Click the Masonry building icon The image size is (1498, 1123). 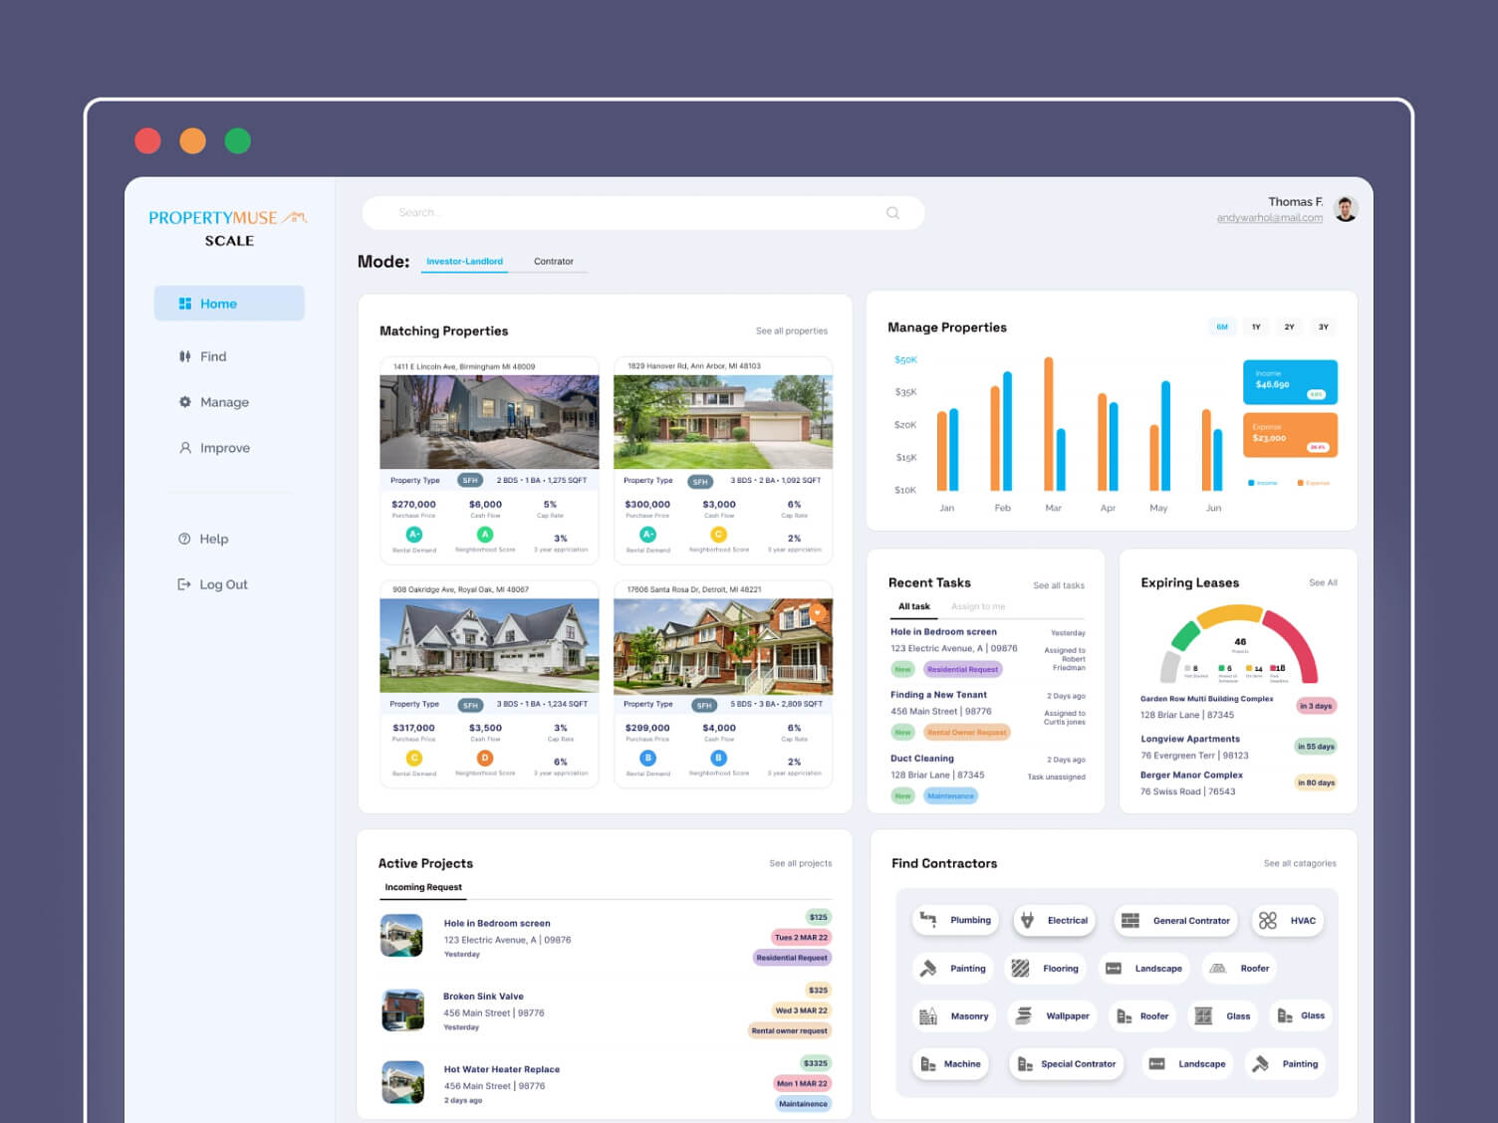tap(928, 1016)
